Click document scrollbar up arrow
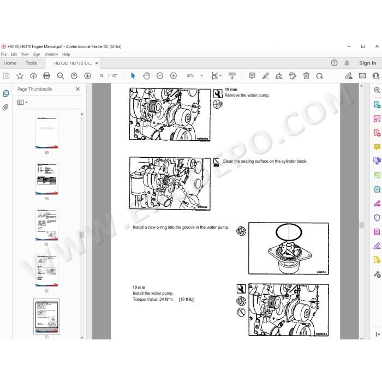 click(x=361, y=86)
